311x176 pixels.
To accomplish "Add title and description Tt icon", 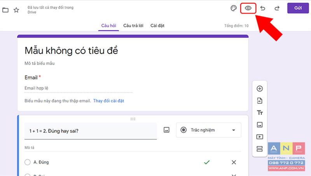I will click(x=260, y=113).
